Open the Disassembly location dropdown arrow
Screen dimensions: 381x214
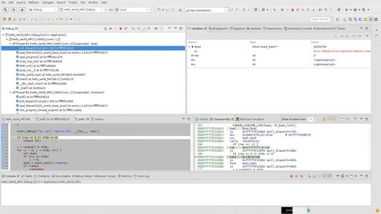[x=310, y=119]
